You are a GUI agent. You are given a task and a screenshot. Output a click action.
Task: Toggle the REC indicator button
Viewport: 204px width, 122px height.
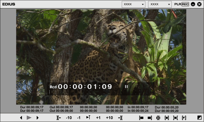[x=185, y=4]
